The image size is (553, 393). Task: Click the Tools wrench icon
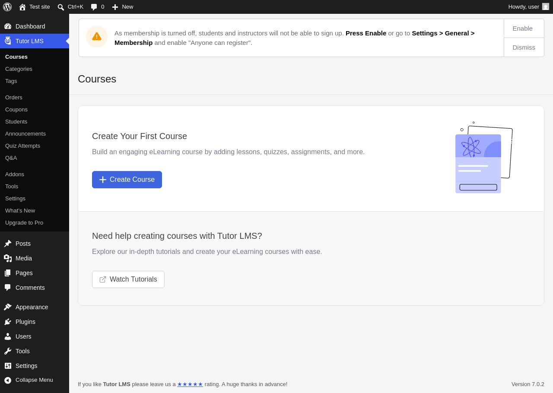pos(8,351)
